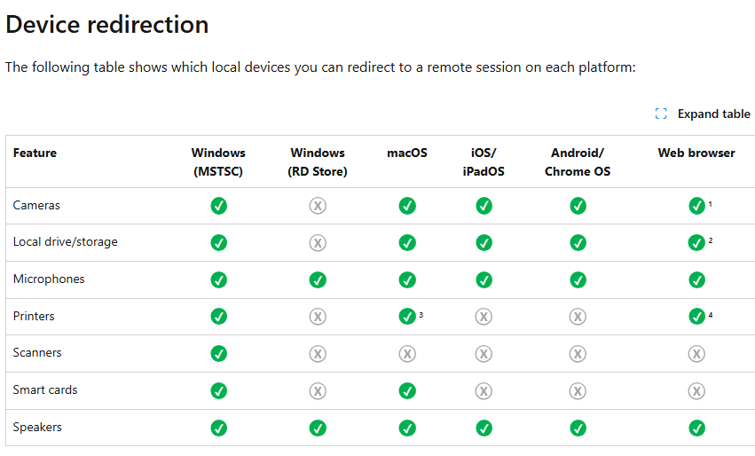Click the Android/Chrome OS column header
The height and width of the screenshot is (456, 755).
coord(578,161)
